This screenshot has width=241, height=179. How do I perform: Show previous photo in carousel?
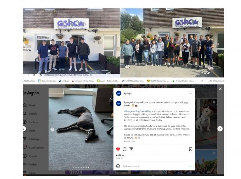click(x=52, y=130)
